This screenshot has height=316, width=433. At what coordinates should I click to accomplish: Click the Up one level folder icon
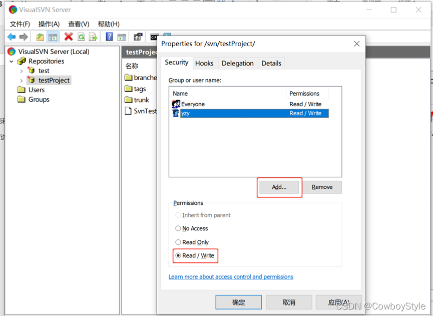(x=40, y=37)
